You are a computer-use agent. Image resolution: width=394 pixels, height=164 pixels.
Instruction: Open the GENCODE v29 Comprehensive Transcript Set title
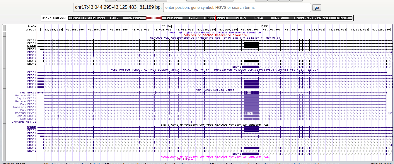(x=215, y=38)
